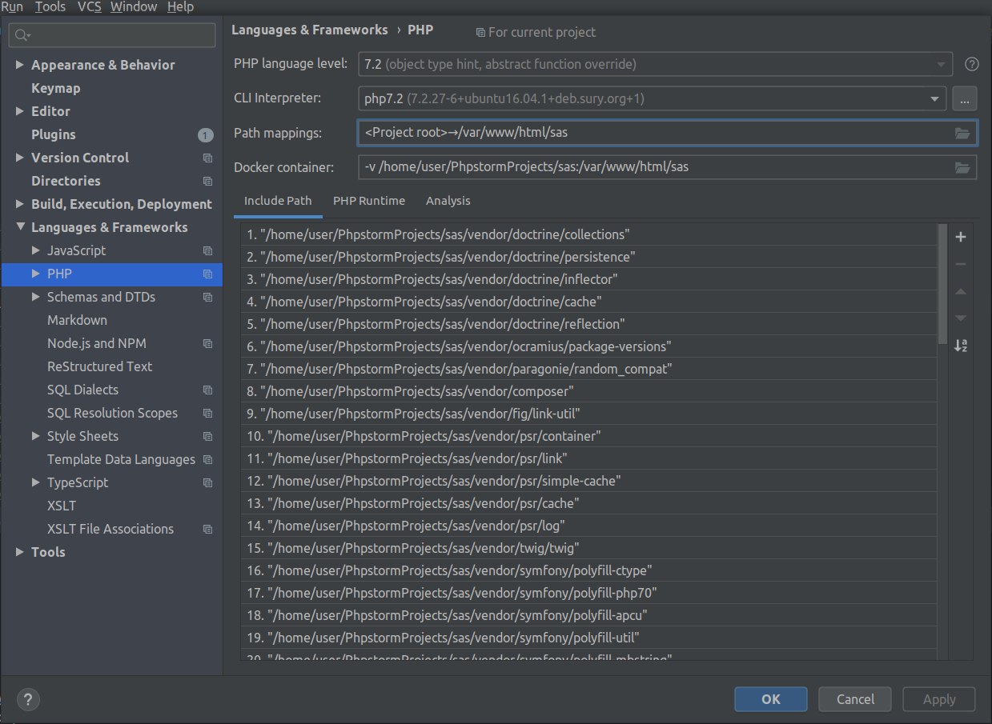Select include path vendor/symfony/polyfill-ctype
Screen dimensions: 992x724
tap(588, 570)
